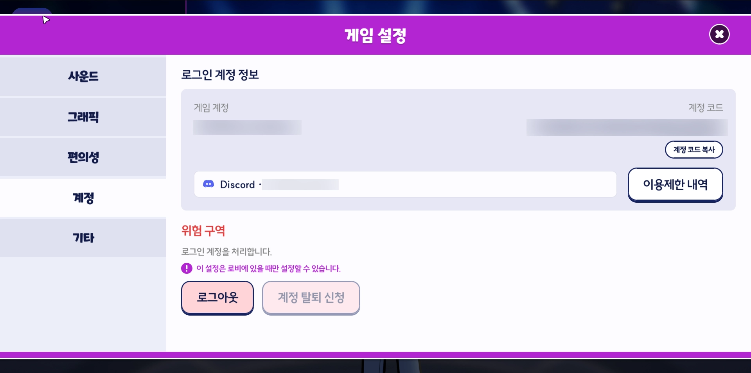Click the Discord logo icon

click(x=208, y=184)
